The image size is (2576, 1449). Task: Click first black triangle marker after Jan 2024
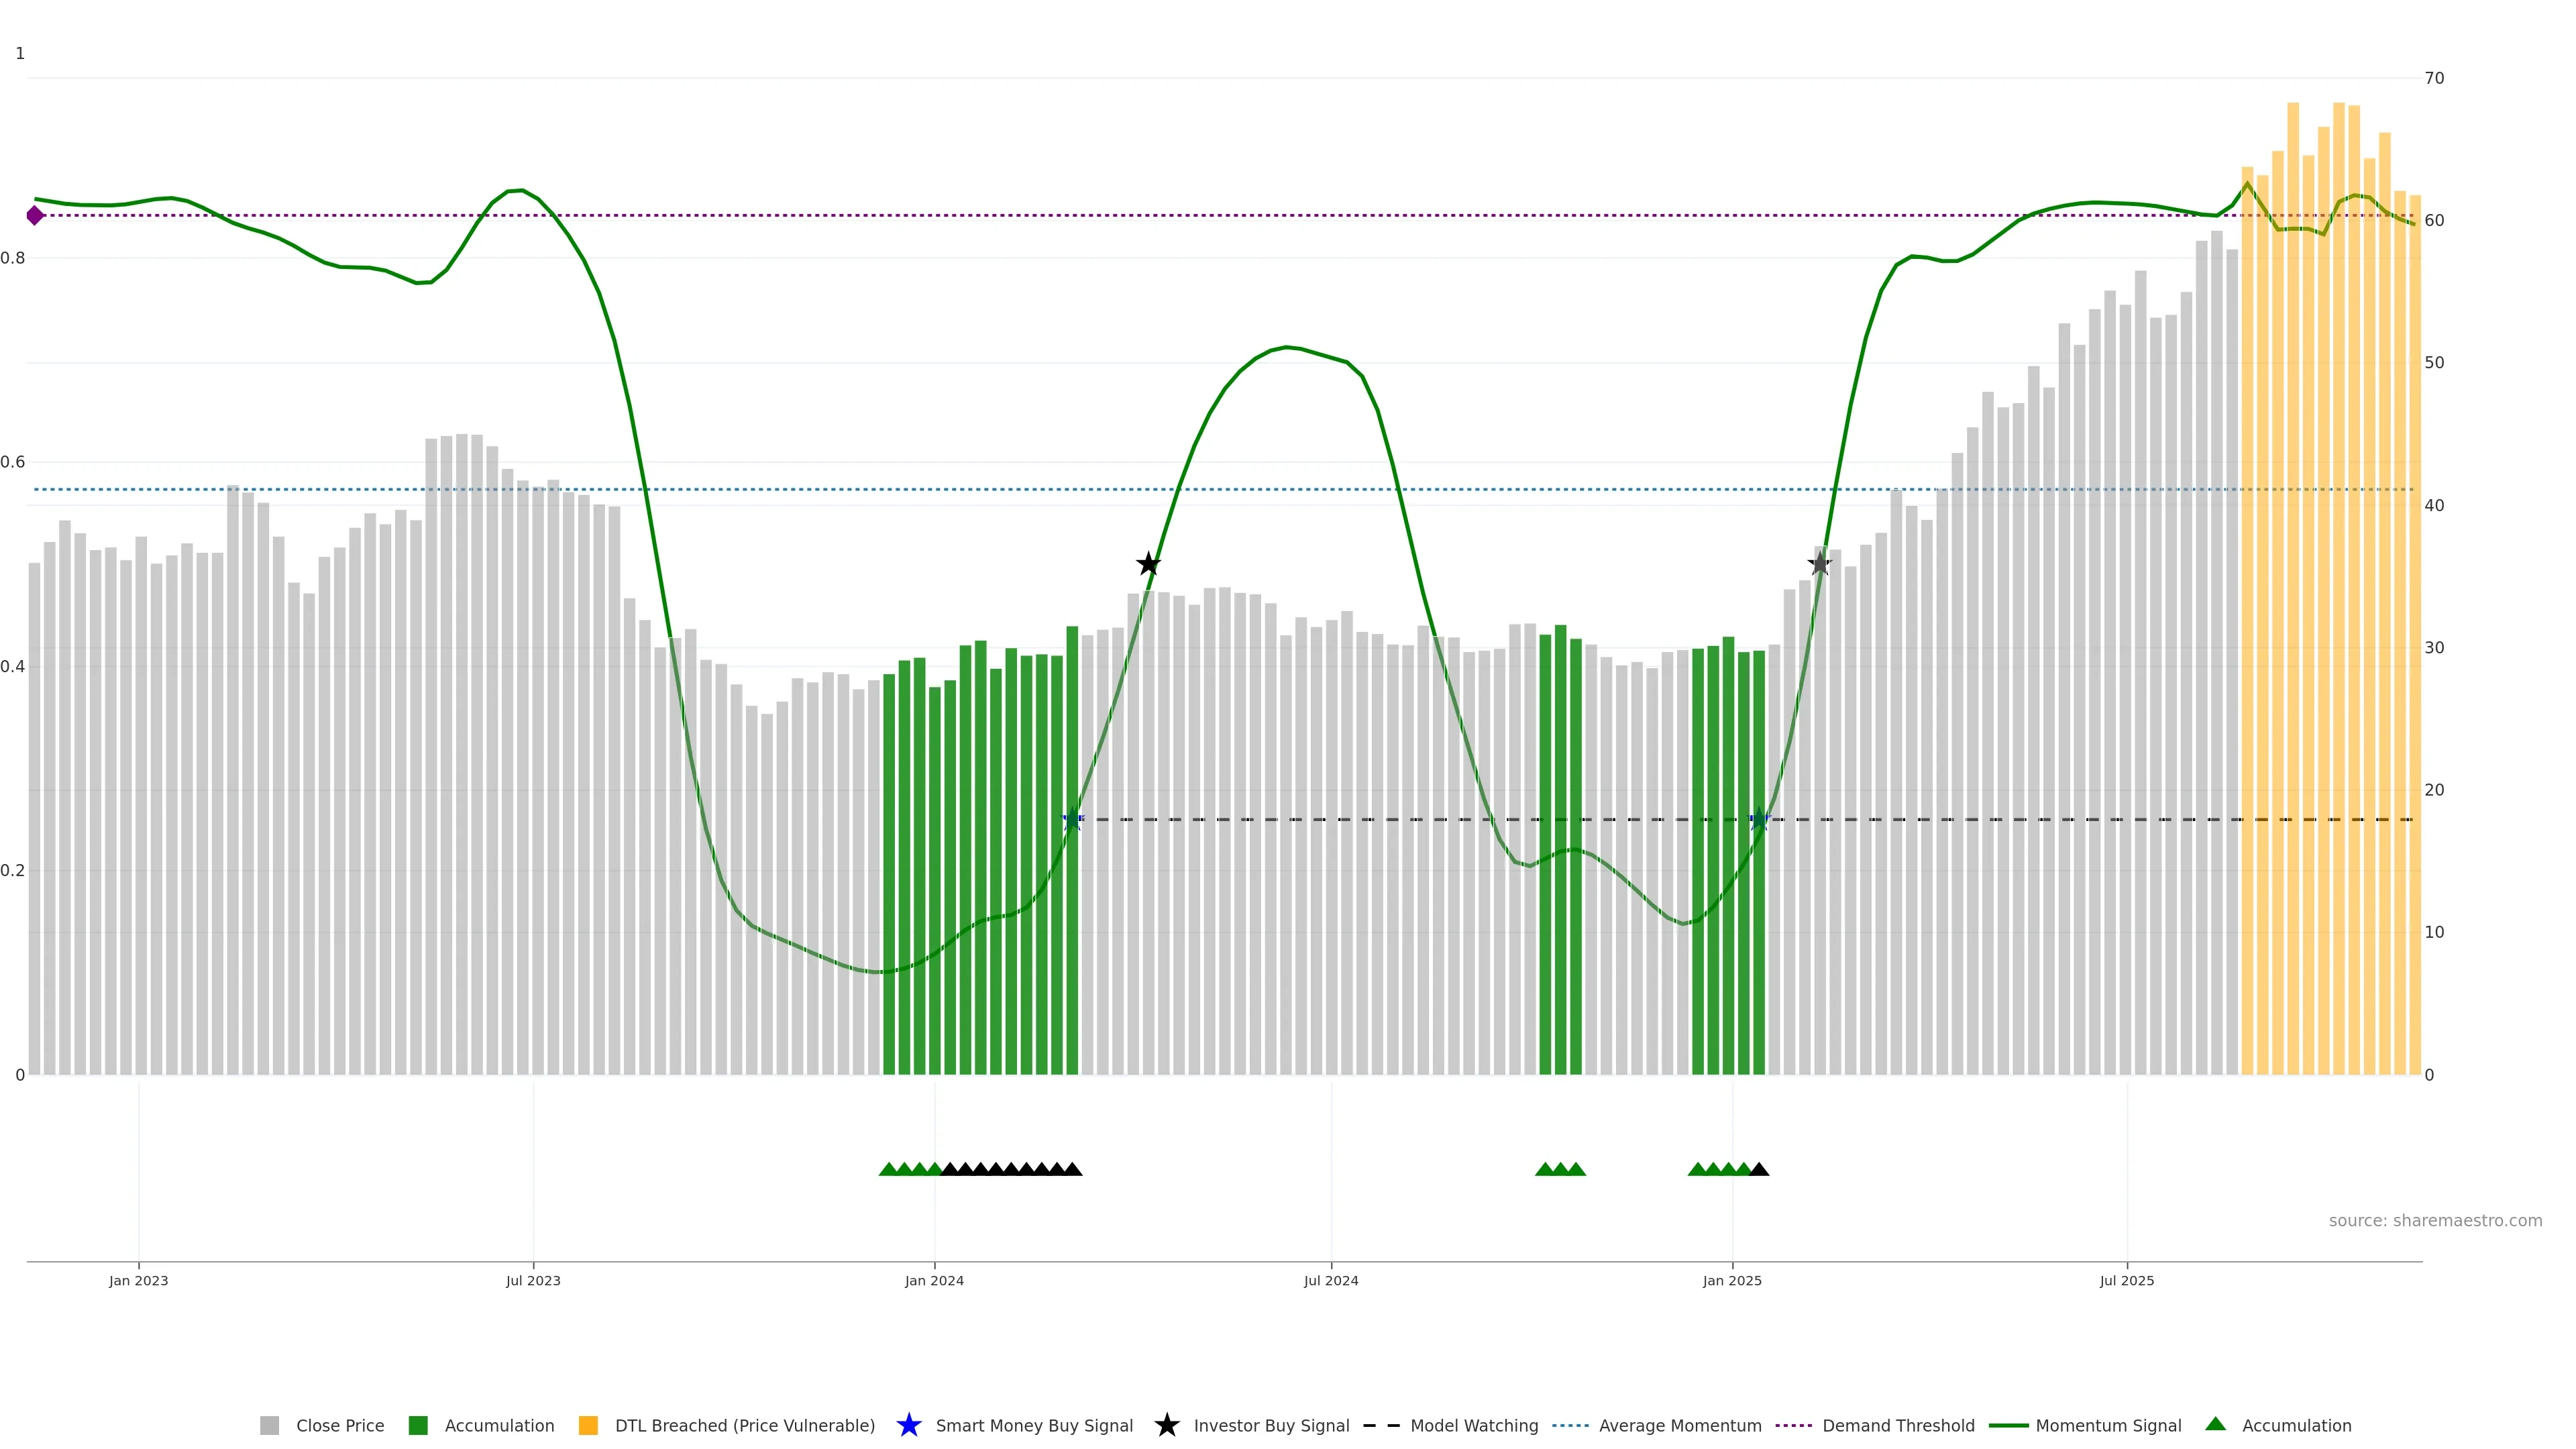point(950,1169)
